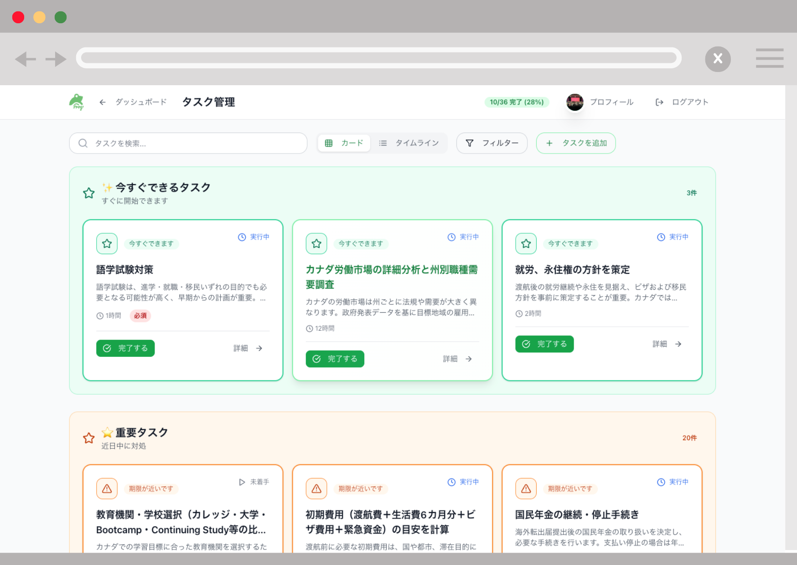797x565 pixels.
Task: Click 実行中 status on カナダ労働市場 card
Action: pyautogui.click(x=463, y=237)
